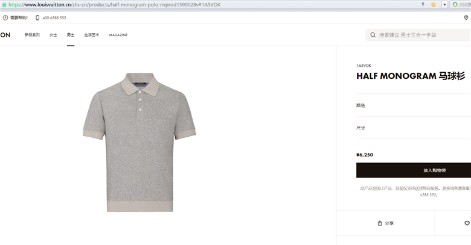This screenshot has width=471, height=245.
Task: Click the search field 搜索建议
Action: 418,35
